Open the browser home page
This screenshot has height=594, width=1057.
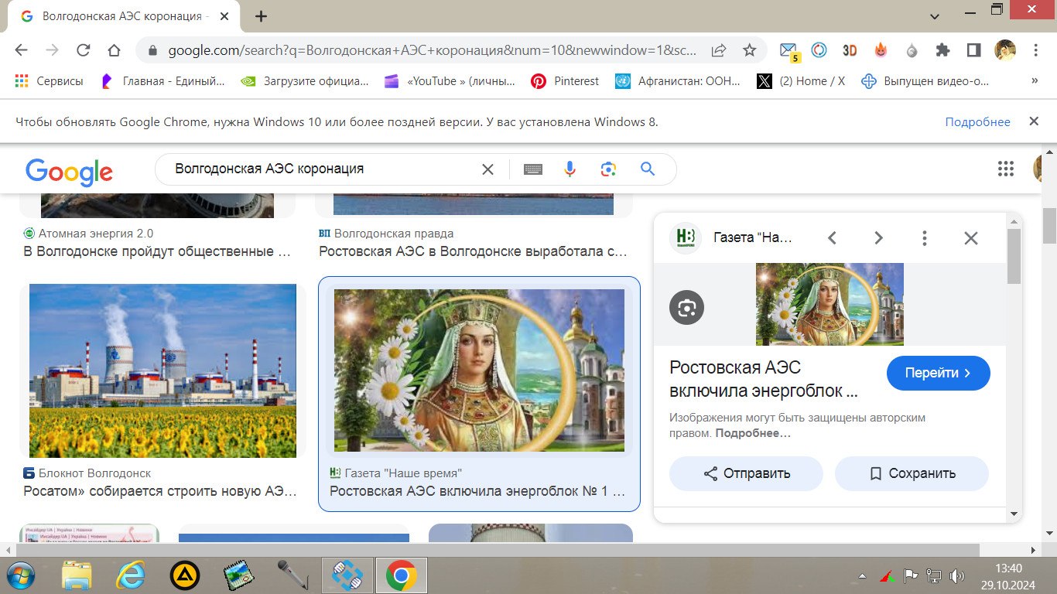[x=114, y=50]
